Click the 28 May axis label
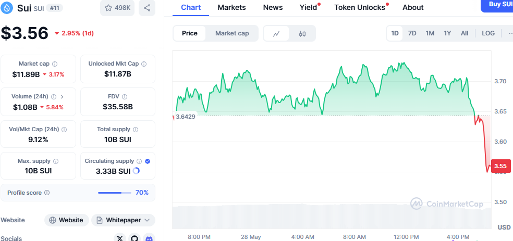 250,237
